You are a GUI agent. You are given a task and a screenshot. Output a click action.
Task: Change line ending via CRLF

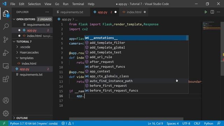[197, 124]
